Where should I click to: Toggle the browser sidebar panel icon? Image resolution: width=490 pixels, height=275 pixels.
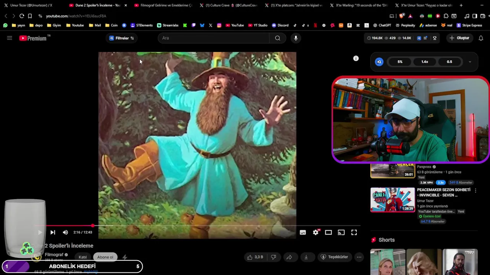[x=475, y=16]
